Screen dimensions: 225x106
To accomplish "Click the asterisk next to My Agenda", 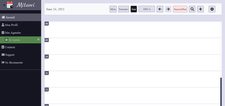I will point(38,39).
